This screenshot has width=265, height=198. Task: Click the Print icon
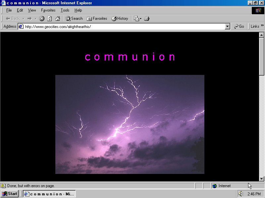point(147,18)
